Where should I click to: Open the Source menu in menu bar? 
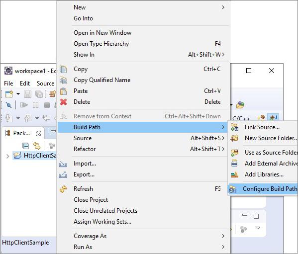point(45,84)
